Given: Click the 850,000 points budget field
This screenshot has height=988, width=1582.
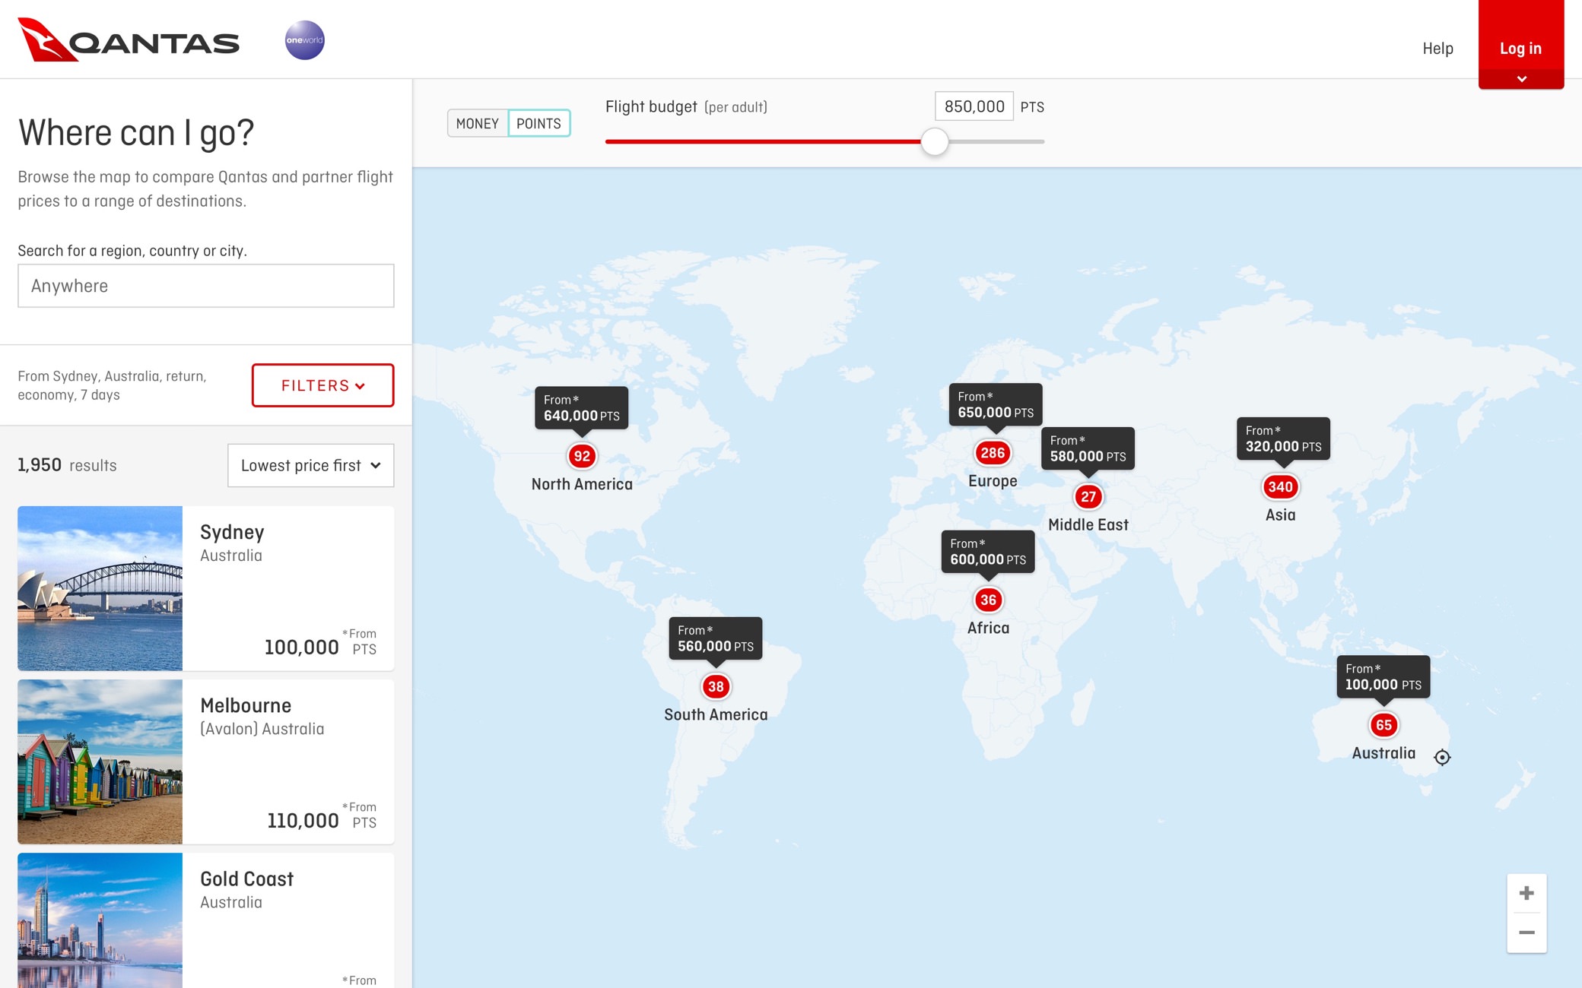Looking at the screenshot, I should pos(974,106).
